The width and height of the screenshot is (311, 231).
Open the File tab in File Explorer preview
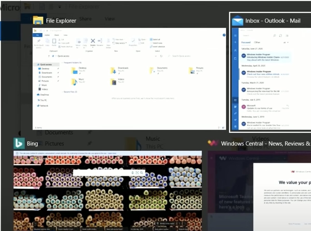[x=37, y=35]
